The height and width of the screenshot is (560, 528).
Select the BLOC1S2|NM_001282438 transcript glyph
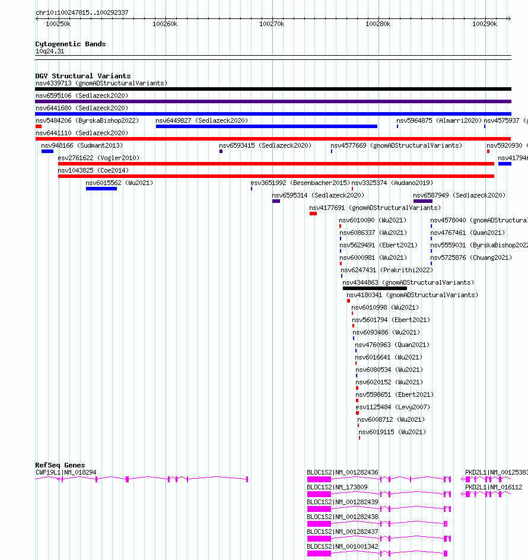(x=377, y=524)
